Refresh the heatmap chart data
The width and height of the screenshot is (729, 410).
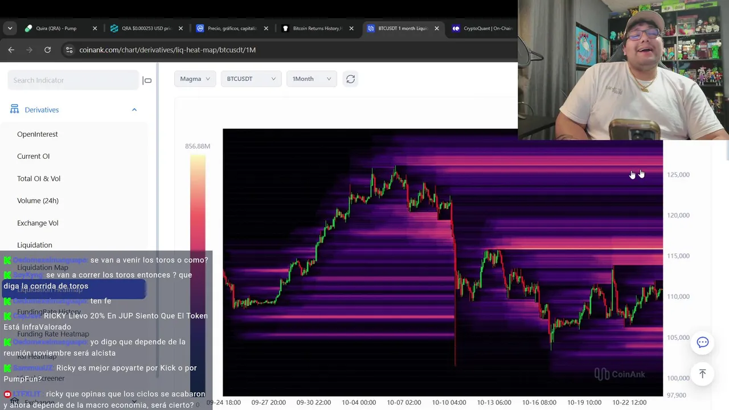click(351, 79)
